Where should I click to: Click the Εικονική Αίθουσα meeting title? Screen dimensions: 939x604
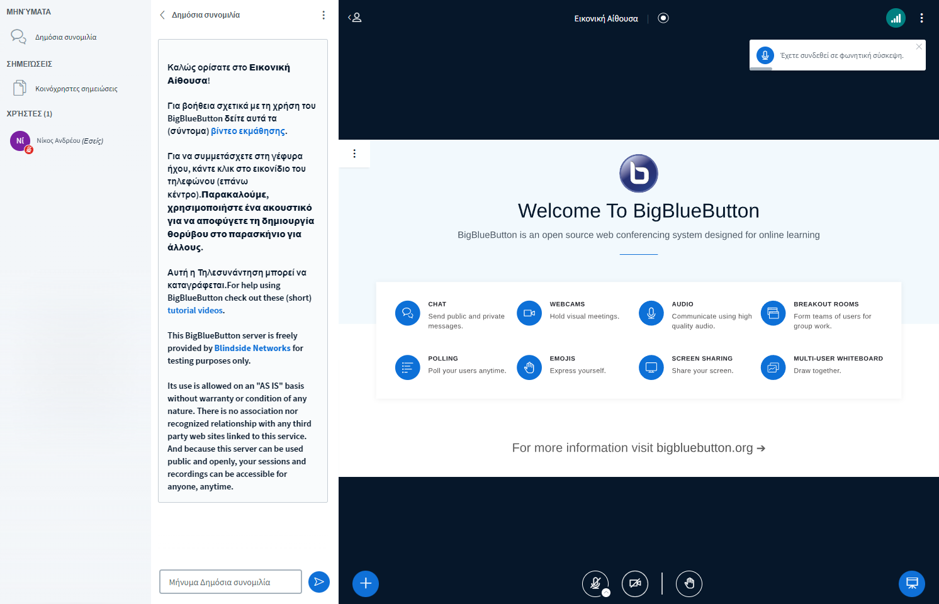click(606, 19)
